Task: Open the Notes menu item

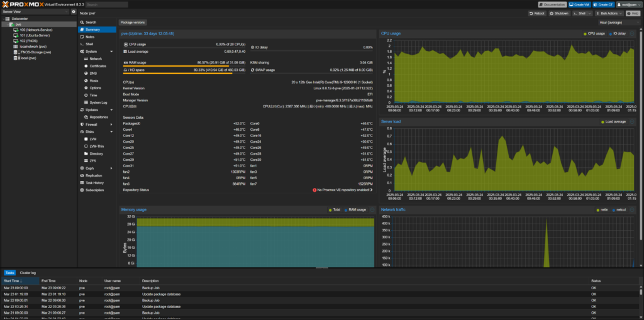Action: 97,37
